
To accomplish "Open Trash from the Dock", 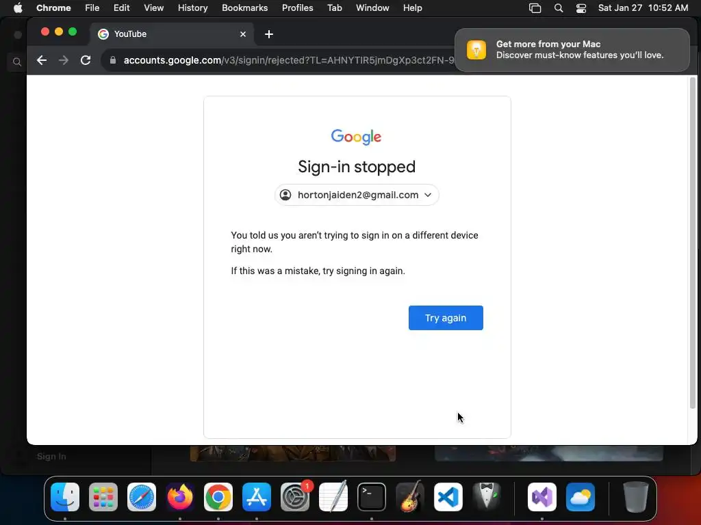I will 635,497.
